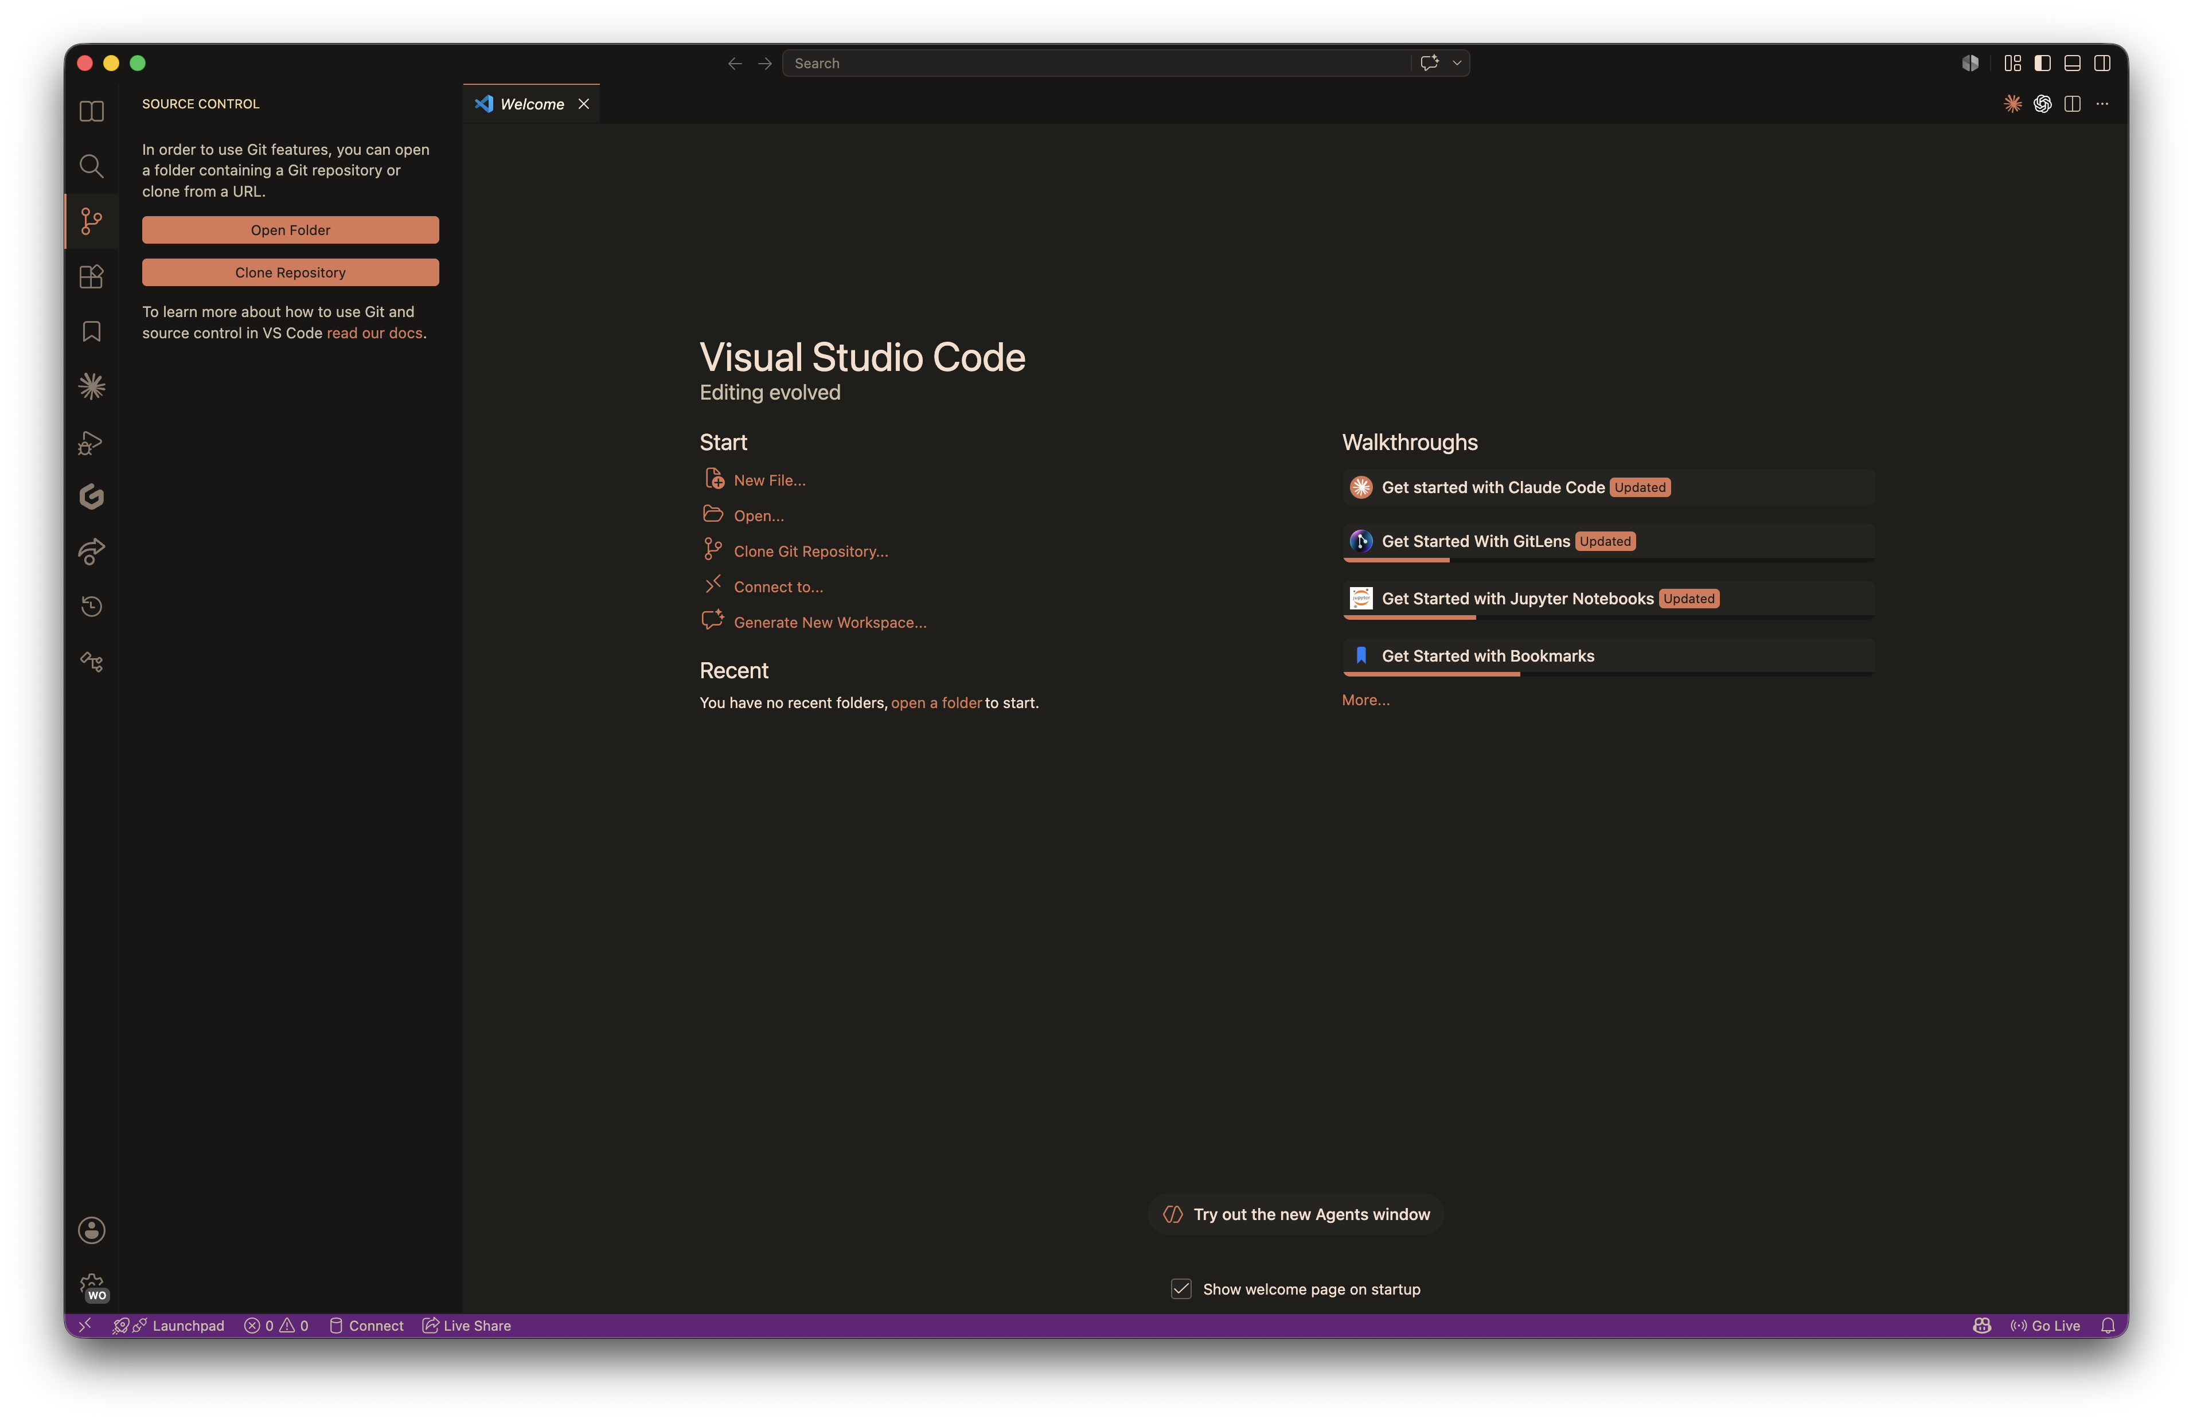Go back with the left arrow

click(x=735, y=64)
